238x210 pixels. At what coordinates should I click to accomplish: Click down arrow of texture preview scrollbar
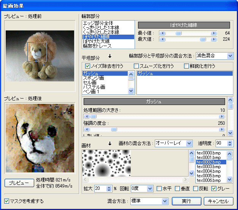pyautogui.click(x=192, y=173)
